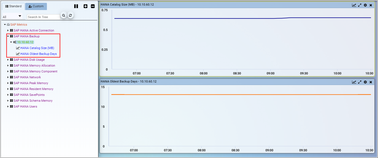Click the orange line in Oldest Backup Days chart
378x158 pixels.
pos(241,94)
